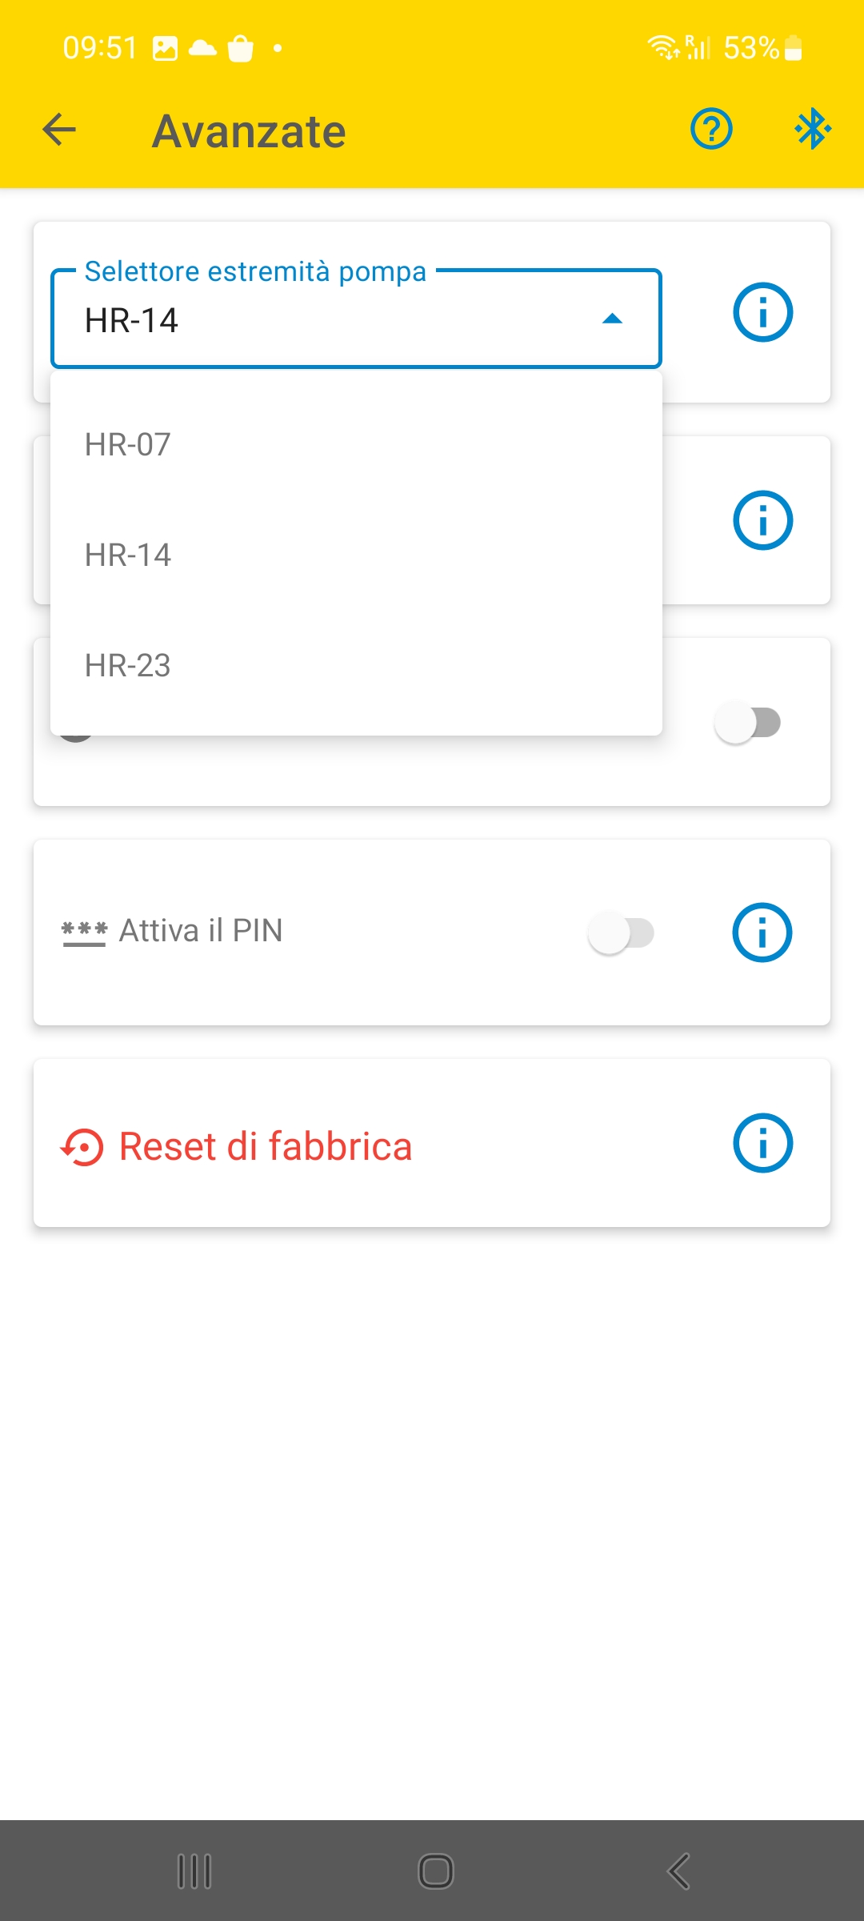Image resolution: width=864 pixels, height=1921 pixels.
Task: Tap the red factory reset icon
Action: (x=82, y=1147)
